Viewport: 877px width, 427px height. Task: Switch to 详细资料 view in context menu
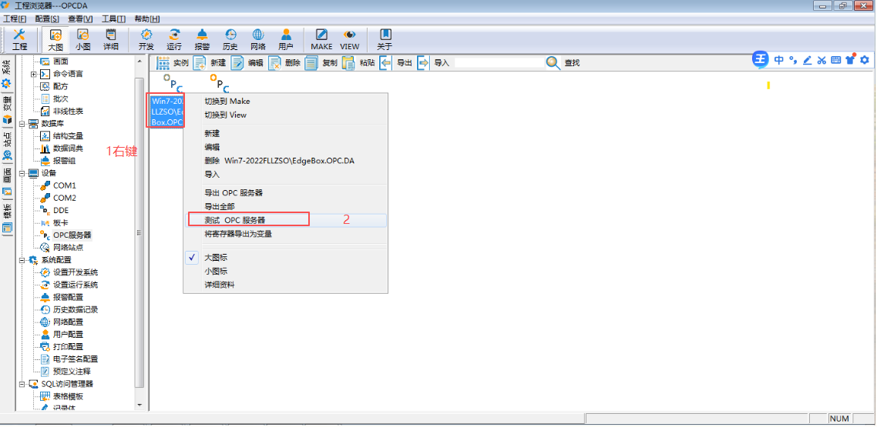(x=220, y=285)
